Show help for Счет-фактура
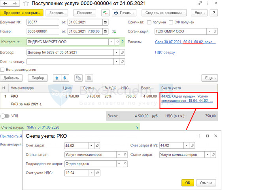The image size is (253, 190). [x=137, y=127]
